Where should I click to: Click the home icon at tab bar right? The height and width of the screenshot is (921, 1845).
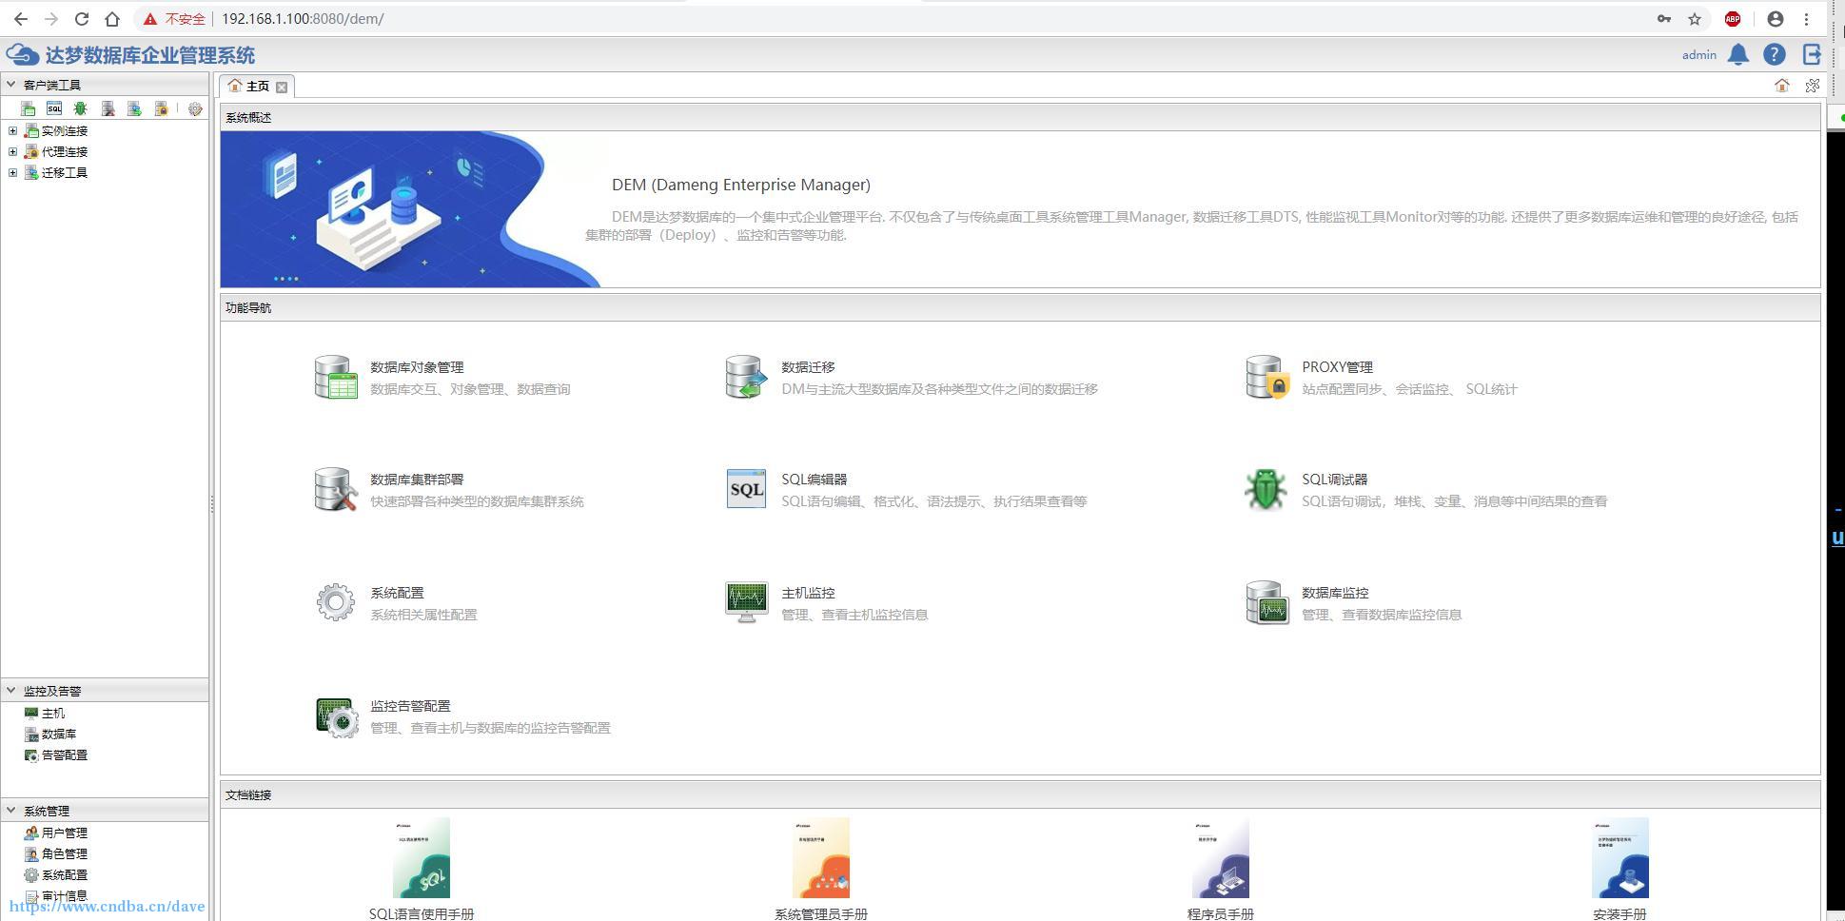point(1782,86)
